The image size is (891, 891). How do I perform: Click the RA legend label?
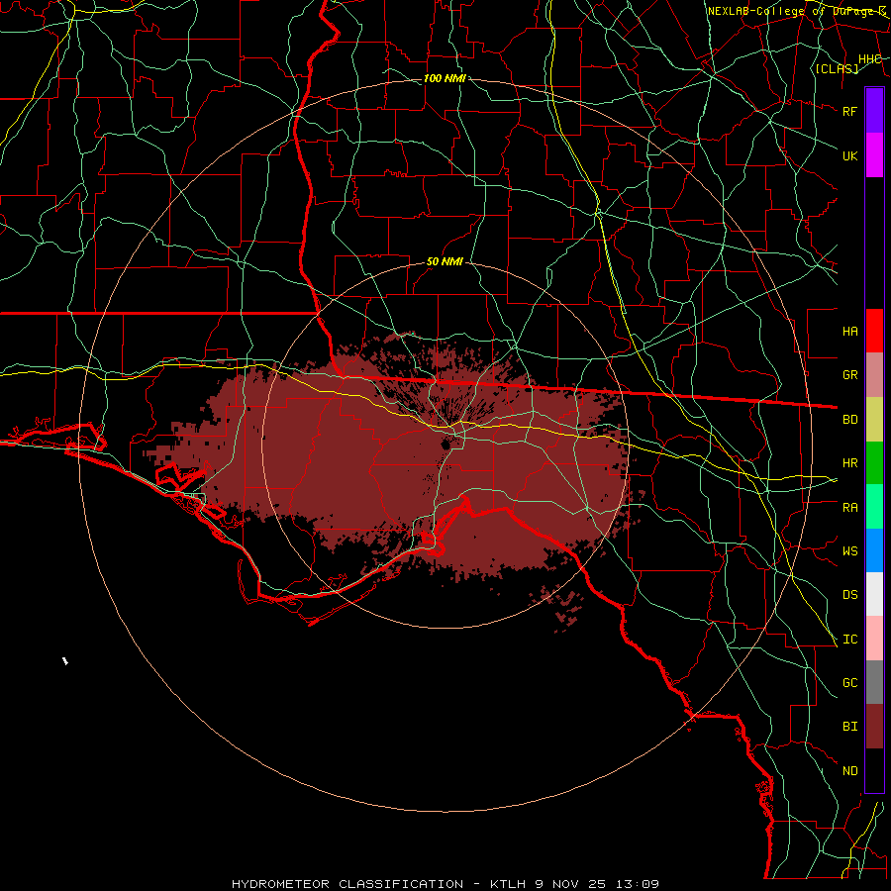point(850,508)
